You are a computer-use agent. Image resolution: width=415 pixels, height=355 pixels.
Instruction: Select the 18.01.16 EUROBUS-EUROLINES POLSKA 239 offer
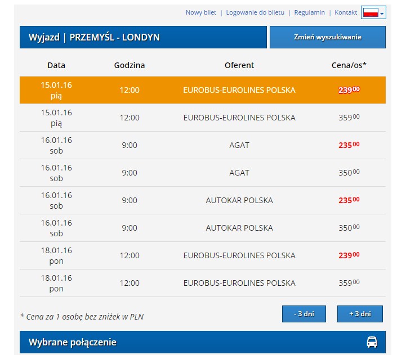point(203,255)
